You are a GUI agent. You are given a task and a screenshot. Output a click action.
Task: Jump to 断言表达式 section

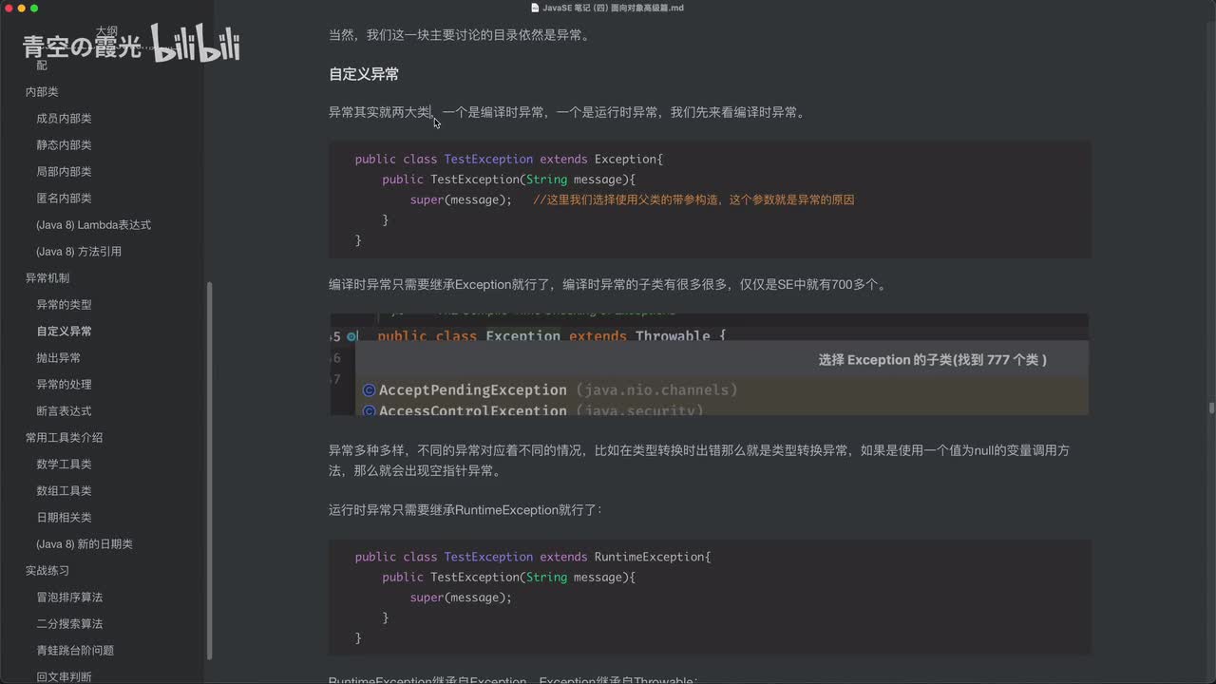pos(64,411)
